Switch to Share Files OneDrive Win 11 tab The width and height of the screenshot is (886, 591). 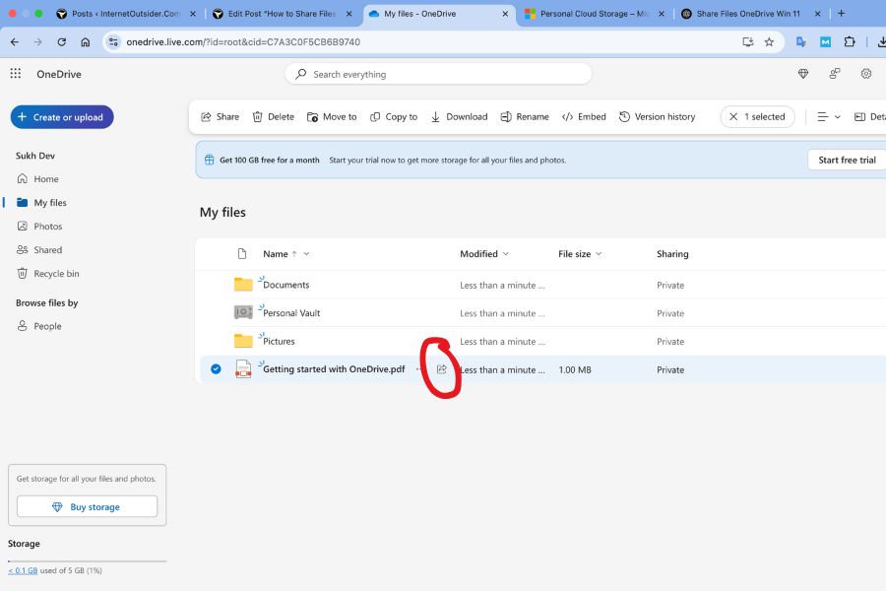[x=748, y=14]
